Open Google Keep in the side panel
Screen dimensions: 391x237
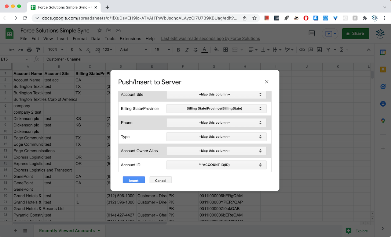tap(383, 70)
